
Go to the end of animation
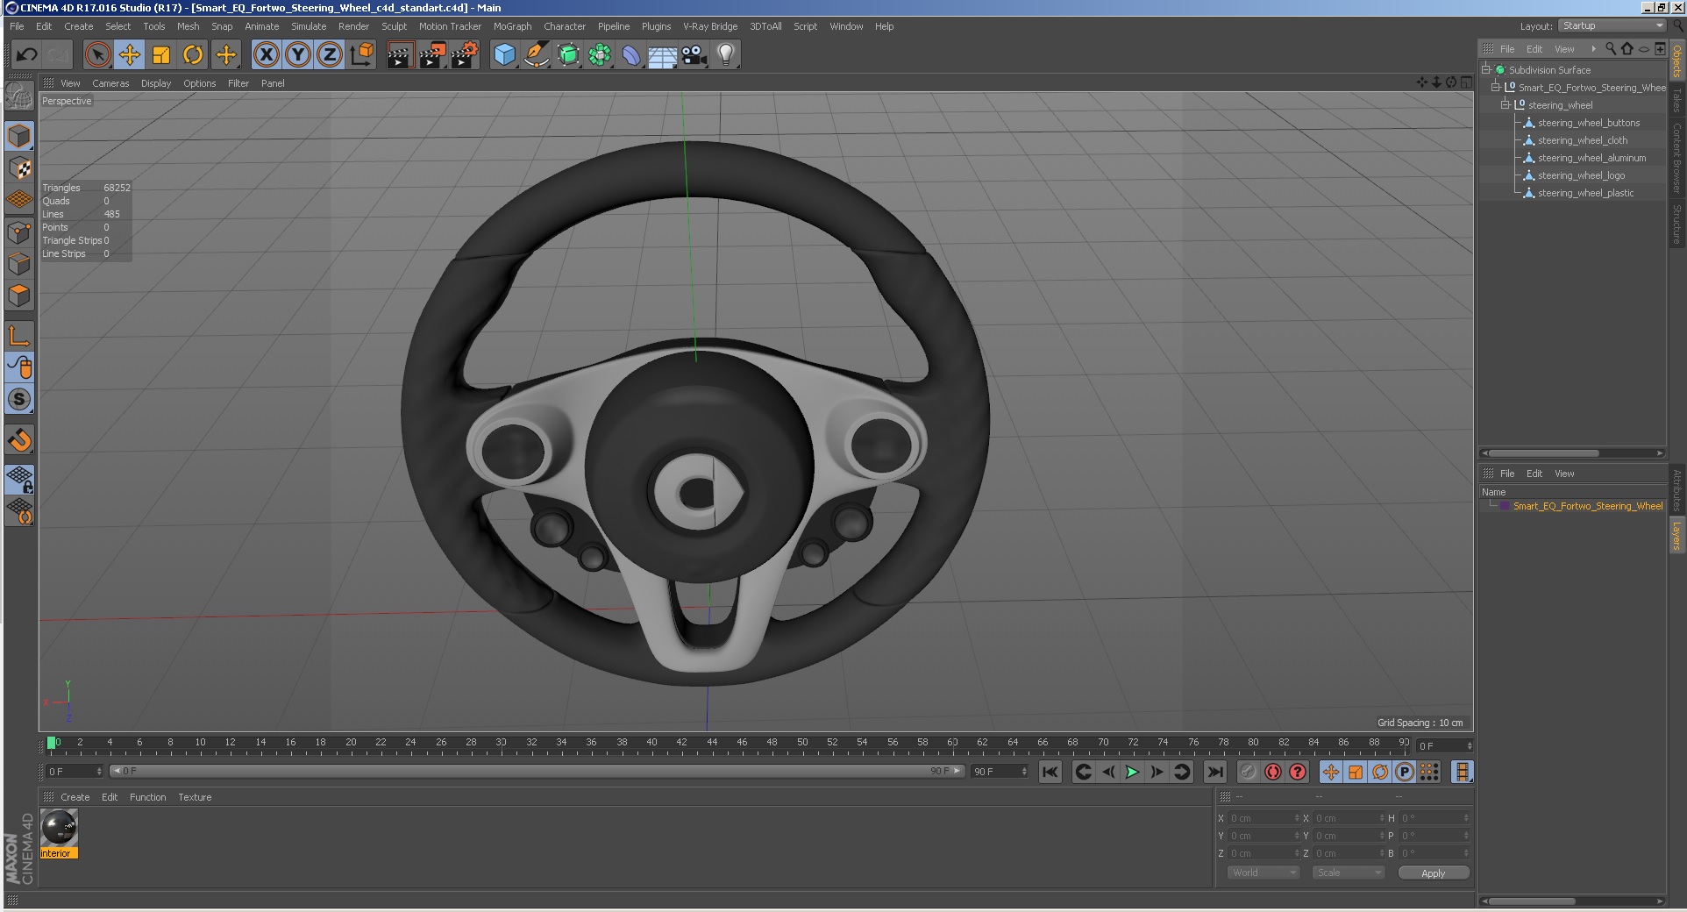[x=1214, y=772]
